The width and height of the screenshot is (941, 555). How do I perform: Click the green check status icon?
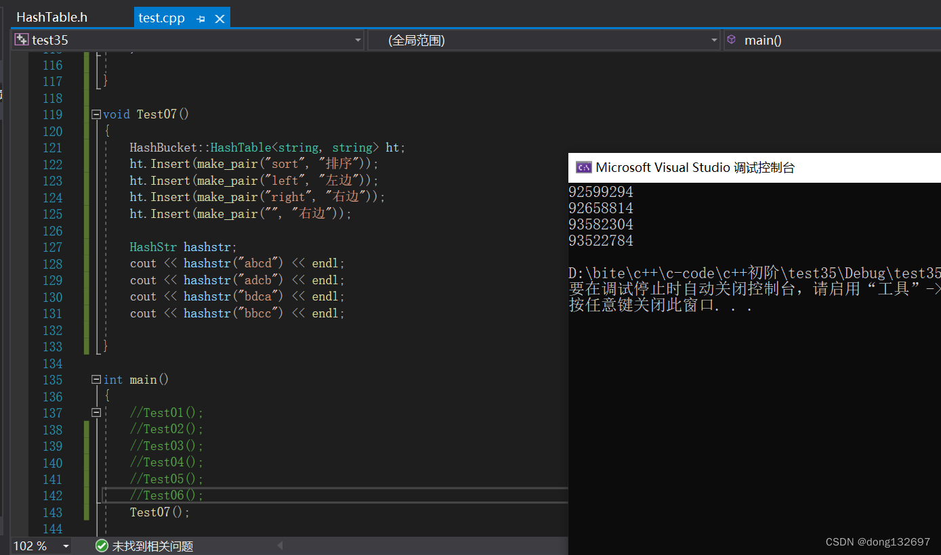pos(102,546)
